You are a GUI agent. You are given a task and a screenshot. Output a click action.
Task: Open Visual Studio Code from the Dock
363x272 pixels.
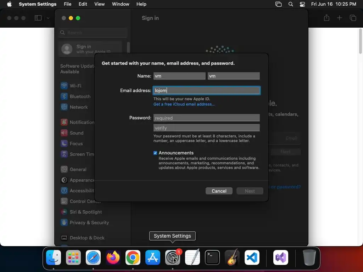coord(252,257)
